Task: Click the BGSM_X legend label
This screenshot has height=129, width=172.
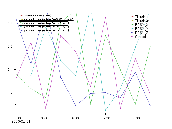Action: 142,25
